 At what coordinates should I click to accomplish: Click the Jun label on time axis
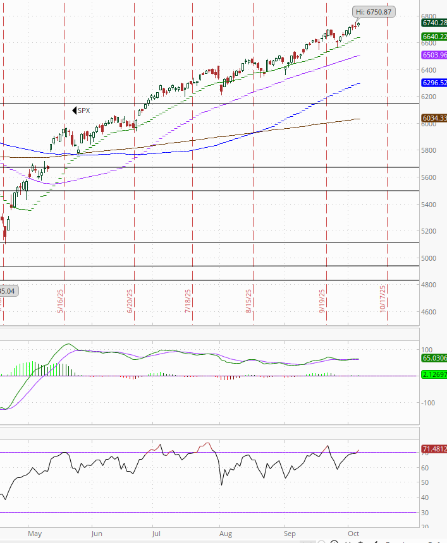pos(97,534)
